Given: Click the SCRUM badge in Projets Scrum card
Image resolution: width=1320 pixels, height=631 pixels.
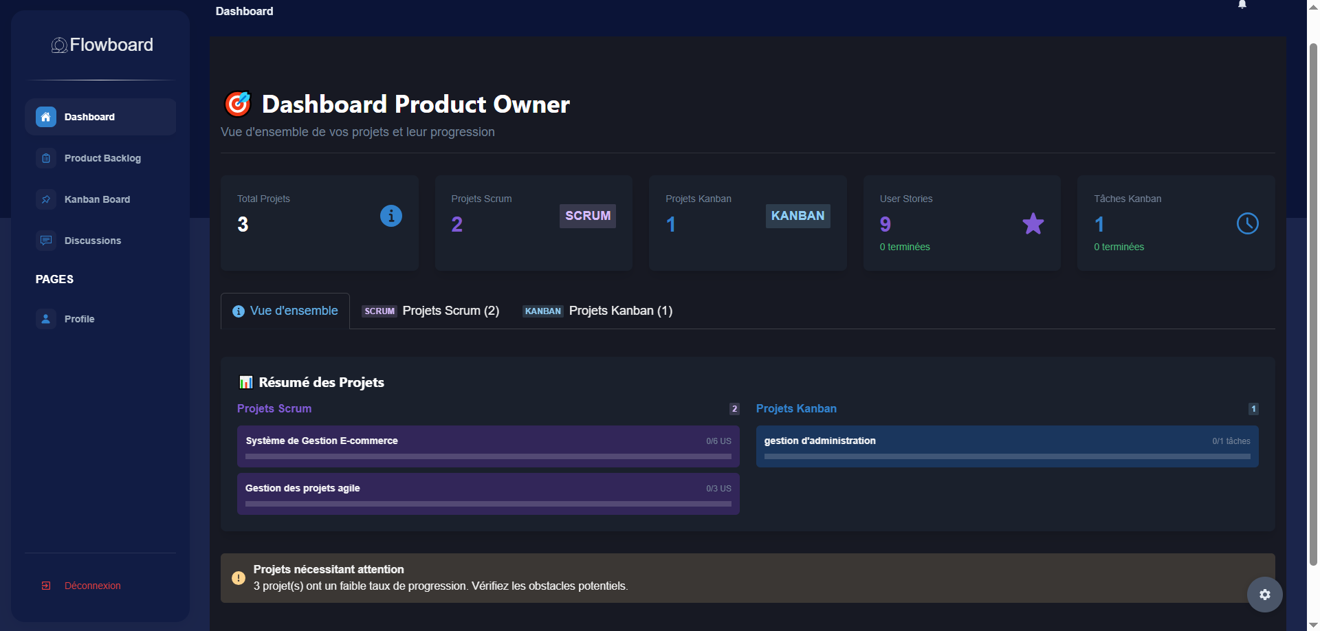Looking at the screenshot, I should click(588, 216).
